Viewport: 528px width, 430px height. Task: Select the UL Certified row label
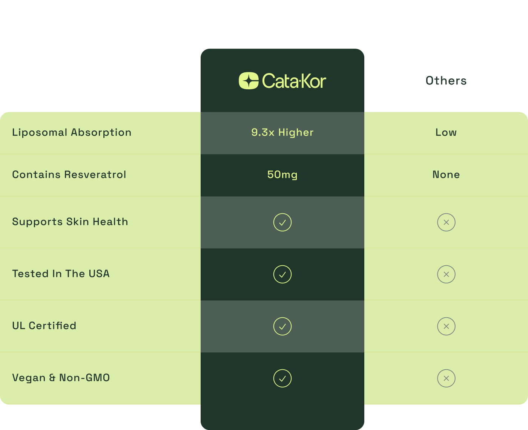coord(44,326)
